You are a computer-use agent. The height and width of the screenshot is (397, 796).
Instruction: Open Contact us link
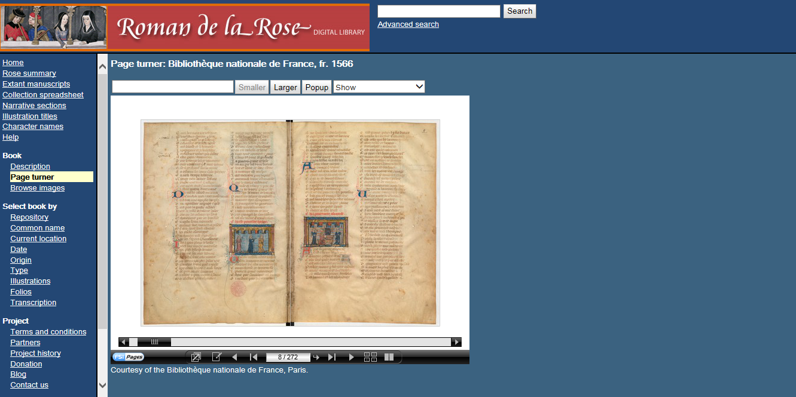[x=29, y=385]
